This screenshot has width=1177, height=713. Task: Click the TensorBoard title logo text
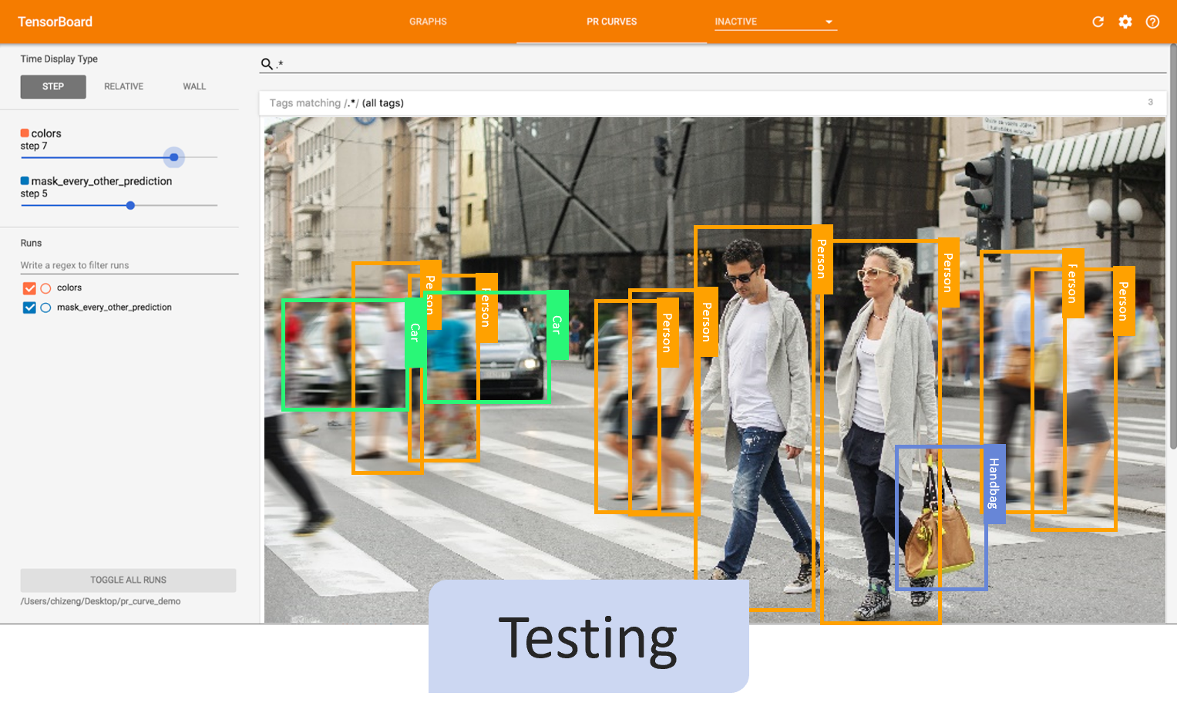click(55, 22)
